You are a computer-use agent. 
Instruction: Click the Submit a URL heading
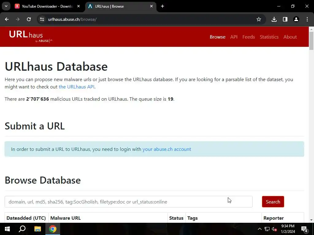(x=35, y=126)
